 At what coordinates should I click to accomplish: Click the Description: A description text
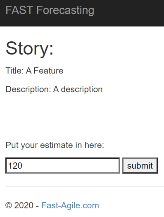point(54,89)
